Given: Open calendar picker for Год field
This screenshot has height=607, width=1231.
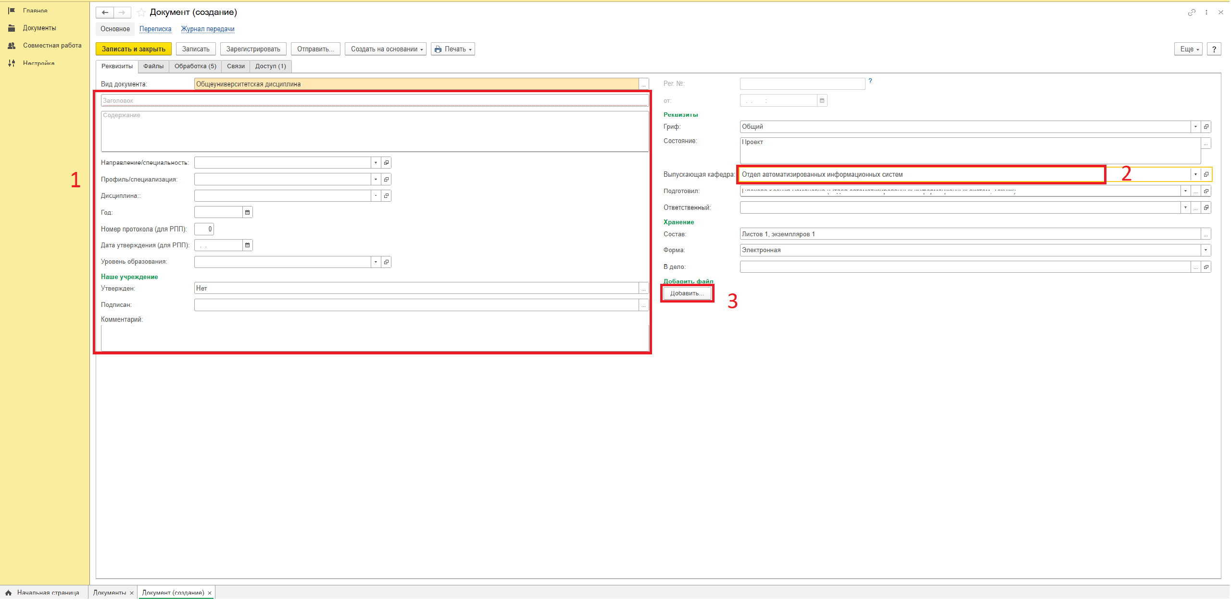Looking at the screenshot, I should [x=247, y=212].
